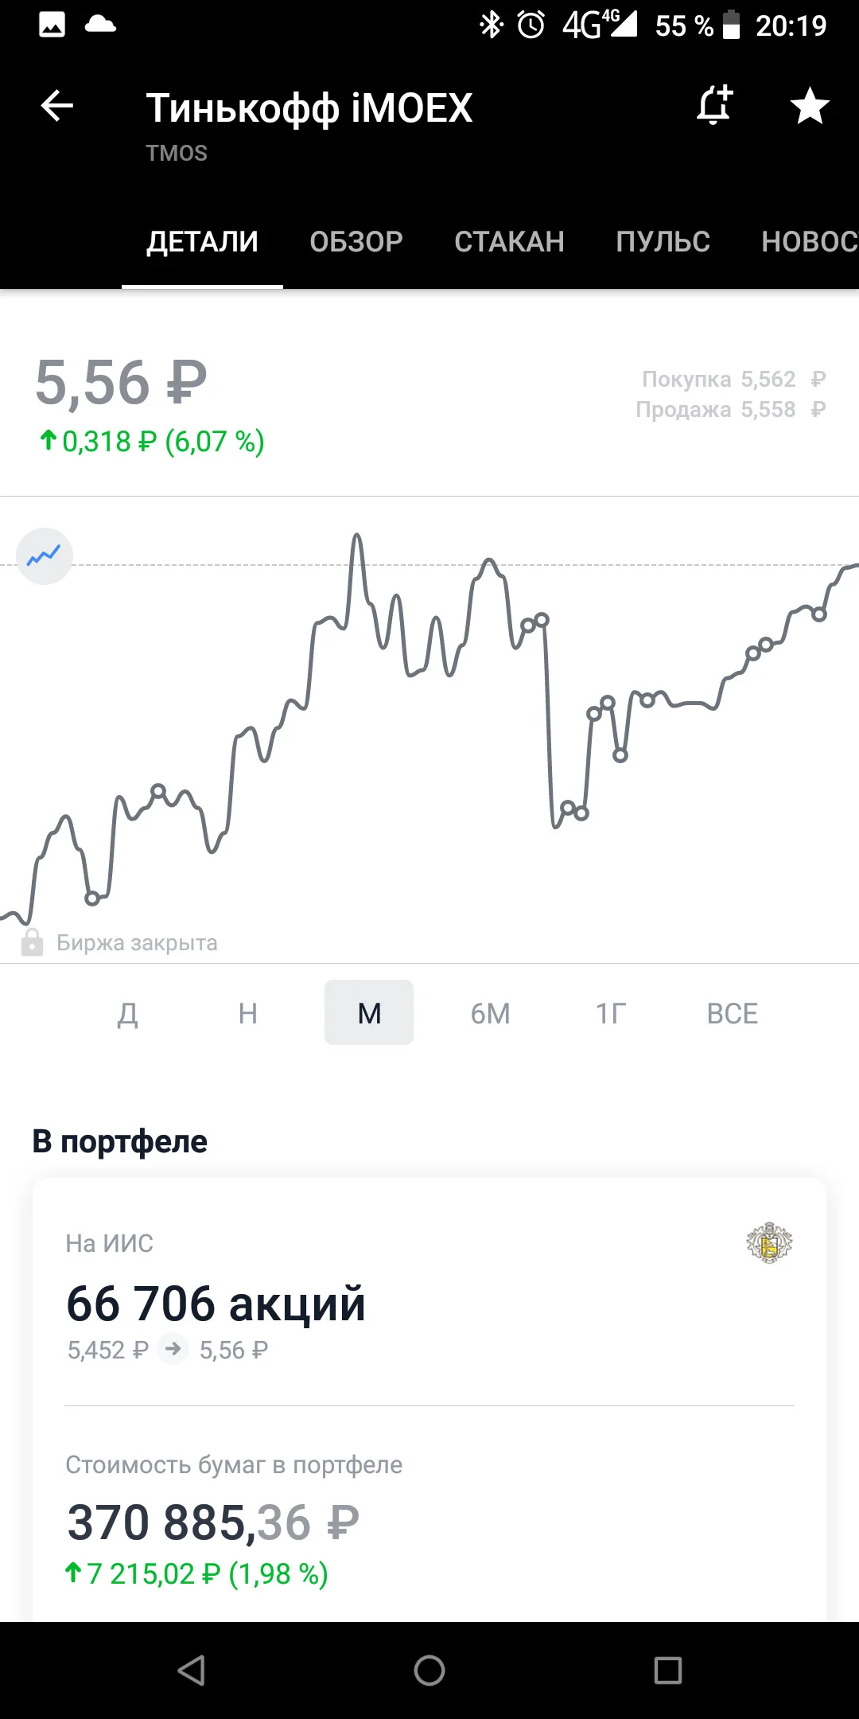Open recent apps with square button
Image resolution: width=859 pixels, height=1719 pixels.
pyautogui.click(x=668, y=1670)
